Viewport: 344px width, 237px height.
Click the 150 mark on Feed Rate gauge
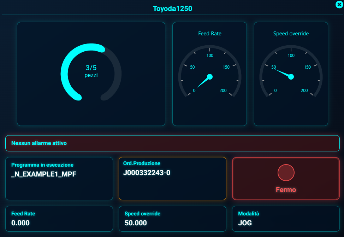click(226, 67)
